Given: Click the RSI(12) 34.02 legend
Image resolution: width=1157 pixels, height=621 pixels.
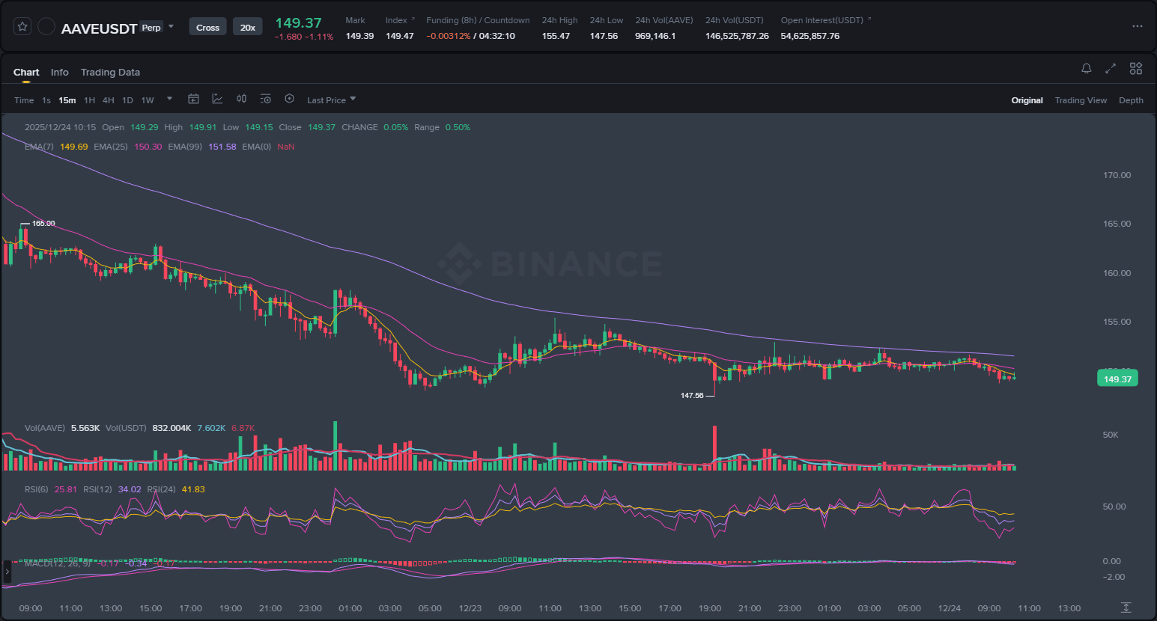Looking at the screenshot, I should tap(112, 489).
